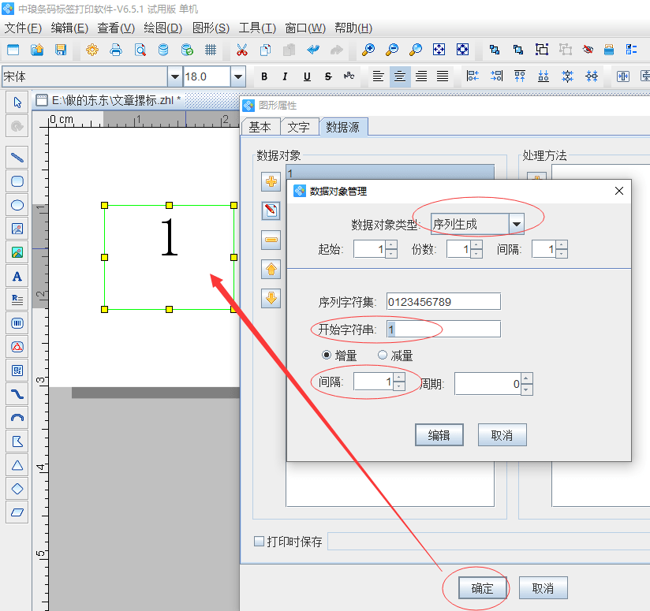Open the 数据对象类型 dropdown
650x611 pixels.
517,224
